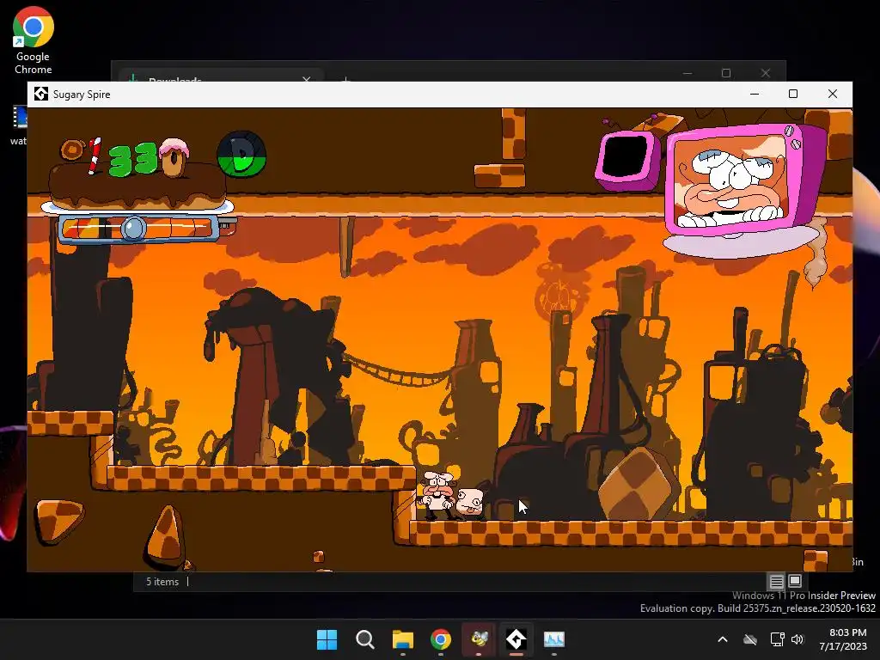
Task: Switch Explorer to details view icon
Action: [776, 582]
